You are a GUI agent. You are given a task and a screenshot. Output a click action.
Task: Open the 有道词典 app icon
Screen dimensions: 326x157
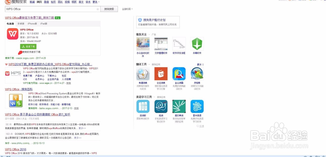(x=143, y=74)
